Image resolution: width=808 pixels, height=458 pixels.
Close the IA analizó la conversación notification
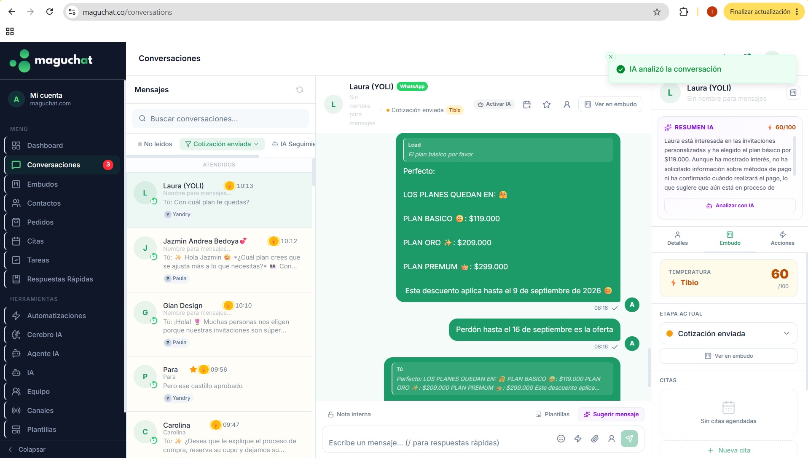[x=610, y=57]
